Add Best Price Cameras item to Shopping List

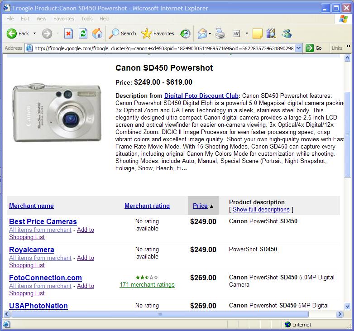(x=52, y=234)
